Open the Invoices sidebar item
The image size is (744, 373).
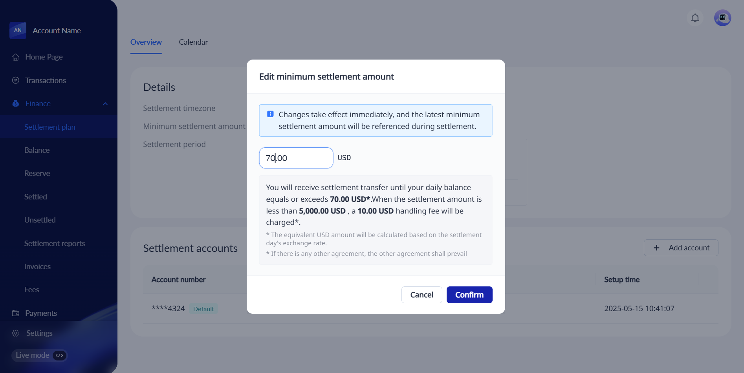tap(37, 266)
